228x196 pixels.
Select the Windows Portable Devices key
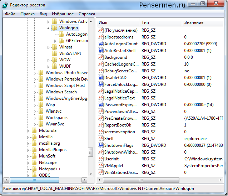[66, 79]
